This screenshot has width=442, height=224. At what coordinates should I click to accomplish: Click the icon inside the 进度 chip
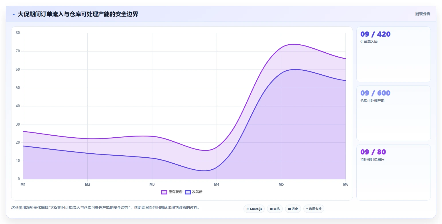[289, 209]
